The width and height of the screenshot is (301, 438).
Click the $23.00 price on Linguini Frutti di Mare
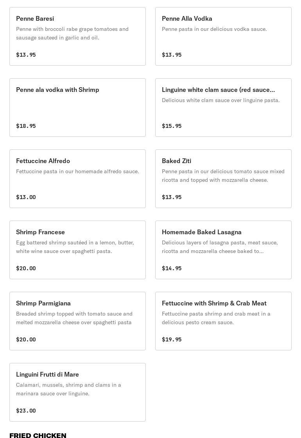26,411
